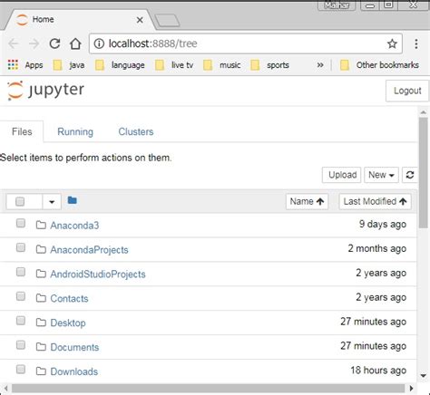This screenshot has height=395, width=430.
Task: Go to the browser home page
Action: [x=75, y=43]
